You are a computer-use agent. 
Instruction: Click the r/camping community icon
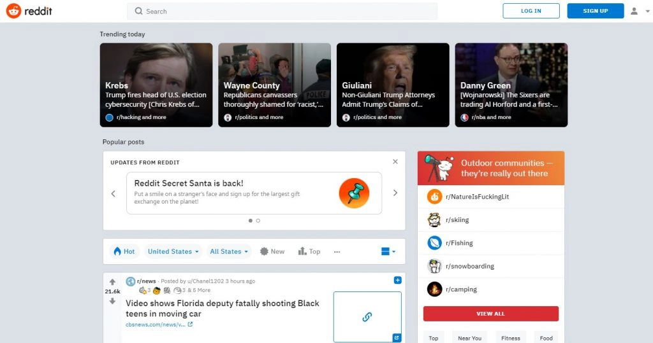[434, 289]
